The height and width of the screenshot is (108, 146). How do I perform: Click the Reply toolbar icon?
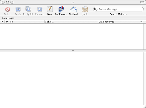[18, 9]
